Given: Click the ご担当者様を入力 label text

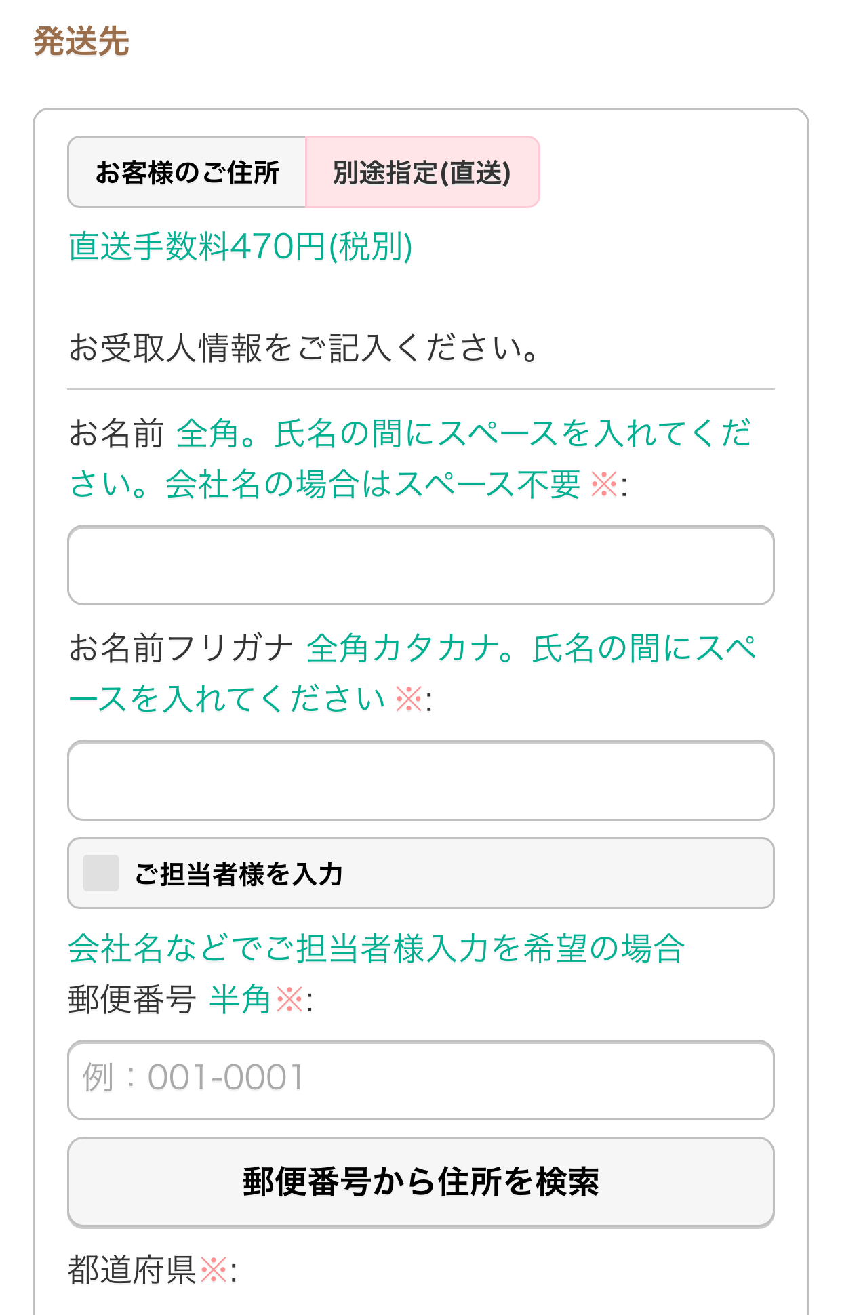Looking at the screenshot, I should click(x=239, y=874).
